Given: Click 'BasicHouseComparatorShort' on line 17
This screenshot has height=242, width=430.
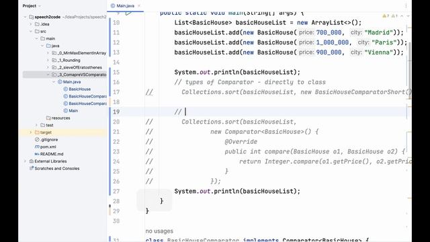Looking at the screenshot, I should click(360, 92).
